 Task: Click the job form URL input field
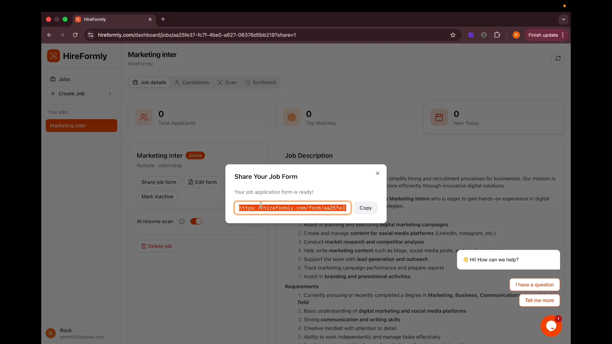pos(293,208)
